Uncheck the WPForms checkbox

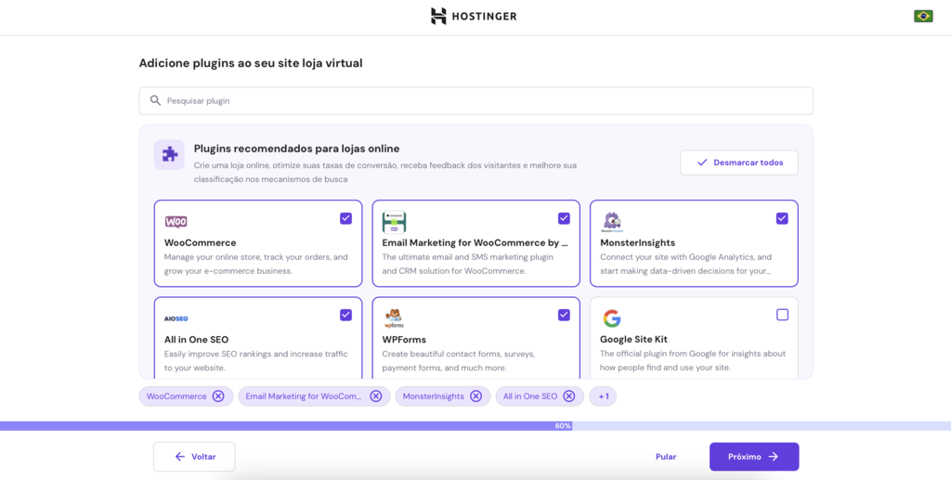564,315
